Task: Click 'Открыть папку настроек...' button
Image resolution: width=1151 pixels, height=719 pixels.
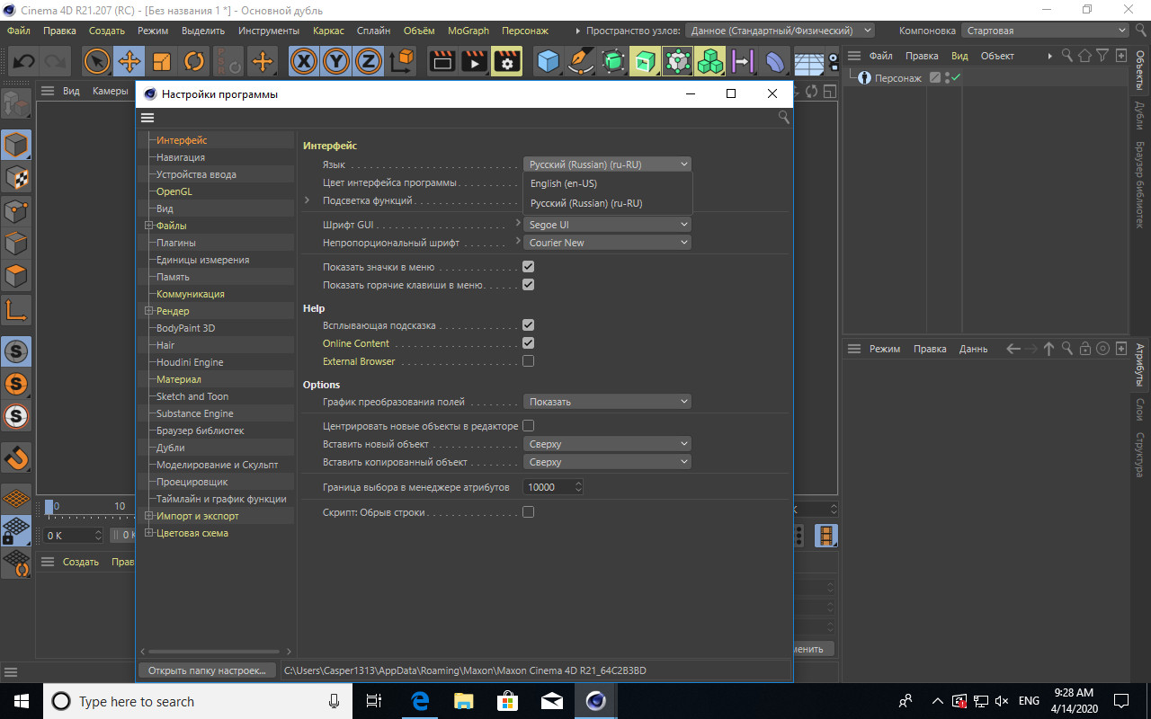Action: point(208,670)
